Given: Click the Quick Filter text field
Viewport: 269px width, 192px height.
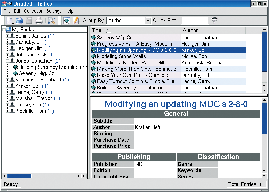Looking at the screenshot, I should coord(195,21).
